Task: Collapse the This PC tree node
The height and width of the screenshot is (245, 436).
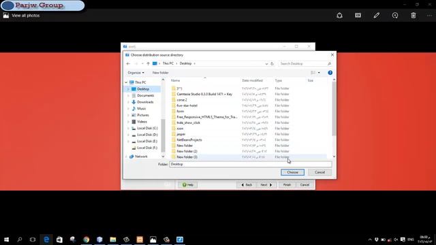Action: pos(126,82)
